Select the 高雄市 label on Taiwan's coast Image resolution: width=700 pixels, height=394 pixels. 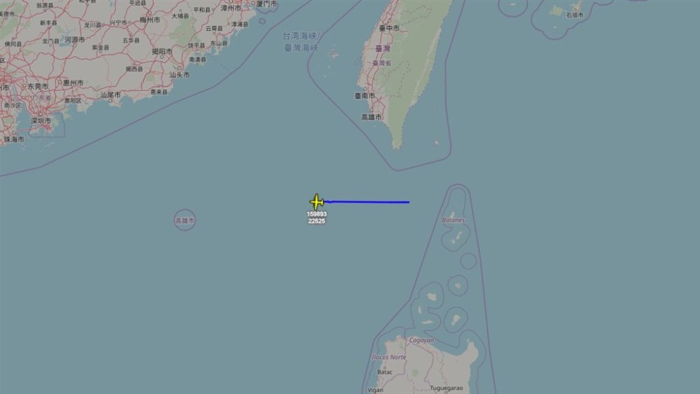[372, 117]
